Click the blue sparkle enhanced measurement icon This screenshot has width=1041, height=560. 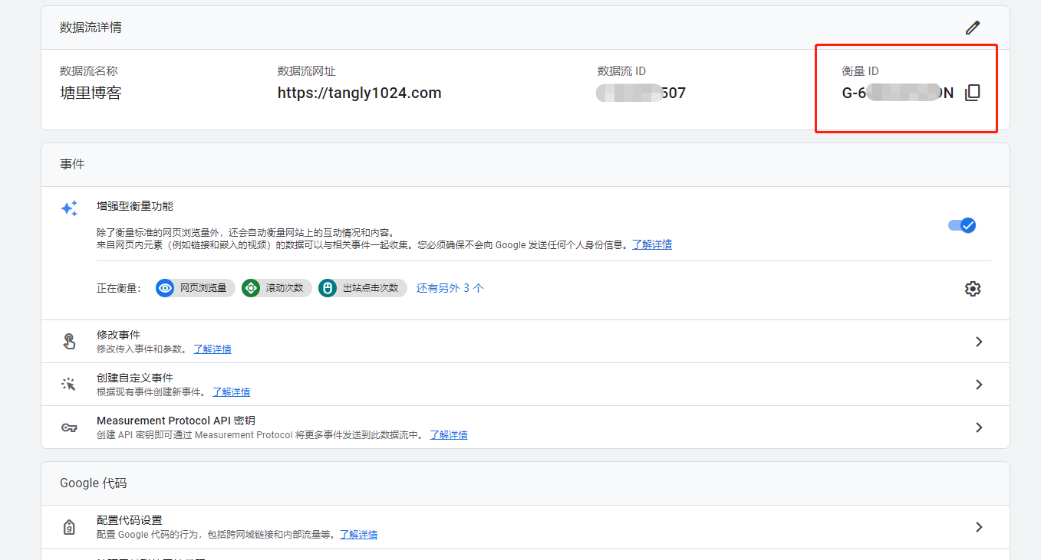point(69,208)
